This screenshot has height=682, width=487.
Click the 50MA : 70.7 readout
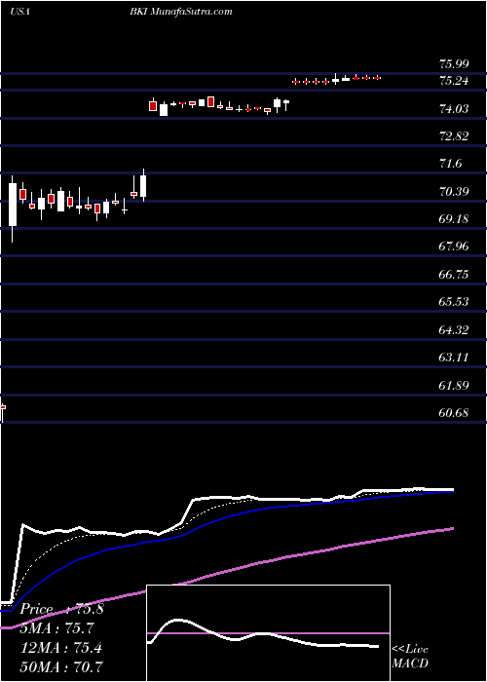[61, 666]
